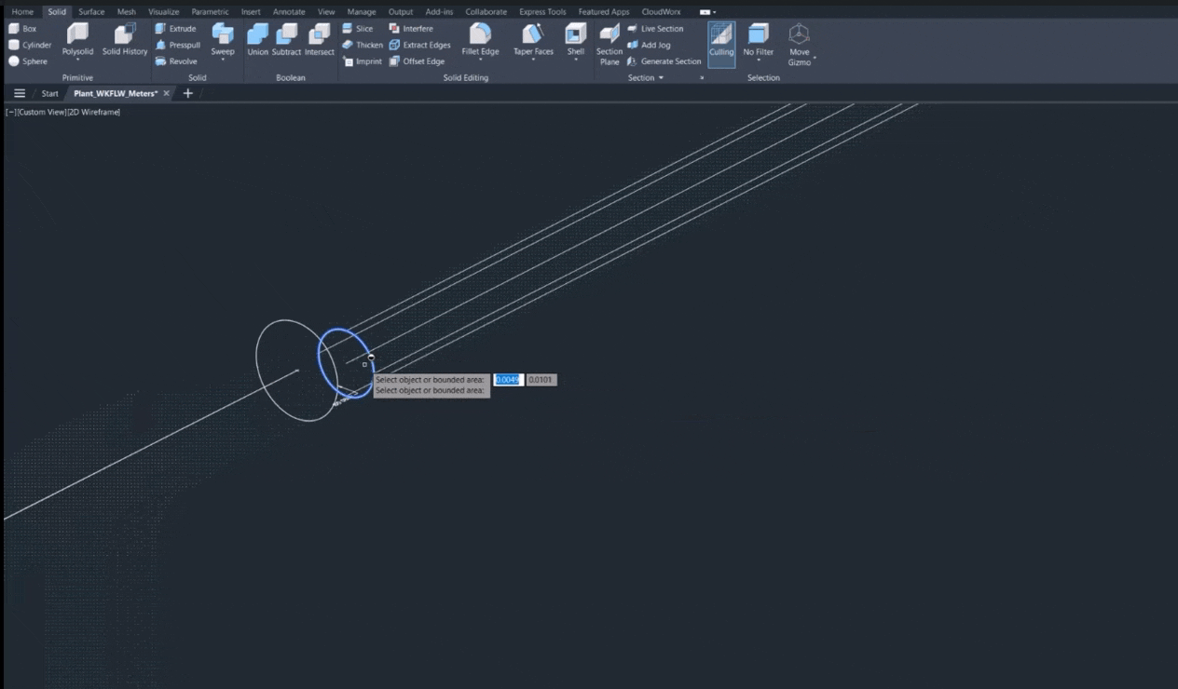Open the Move Gizmo dropdown arrow
The height and width of the screenshot is (689, 1178).
pyautogui.click(x=815, y=60)
